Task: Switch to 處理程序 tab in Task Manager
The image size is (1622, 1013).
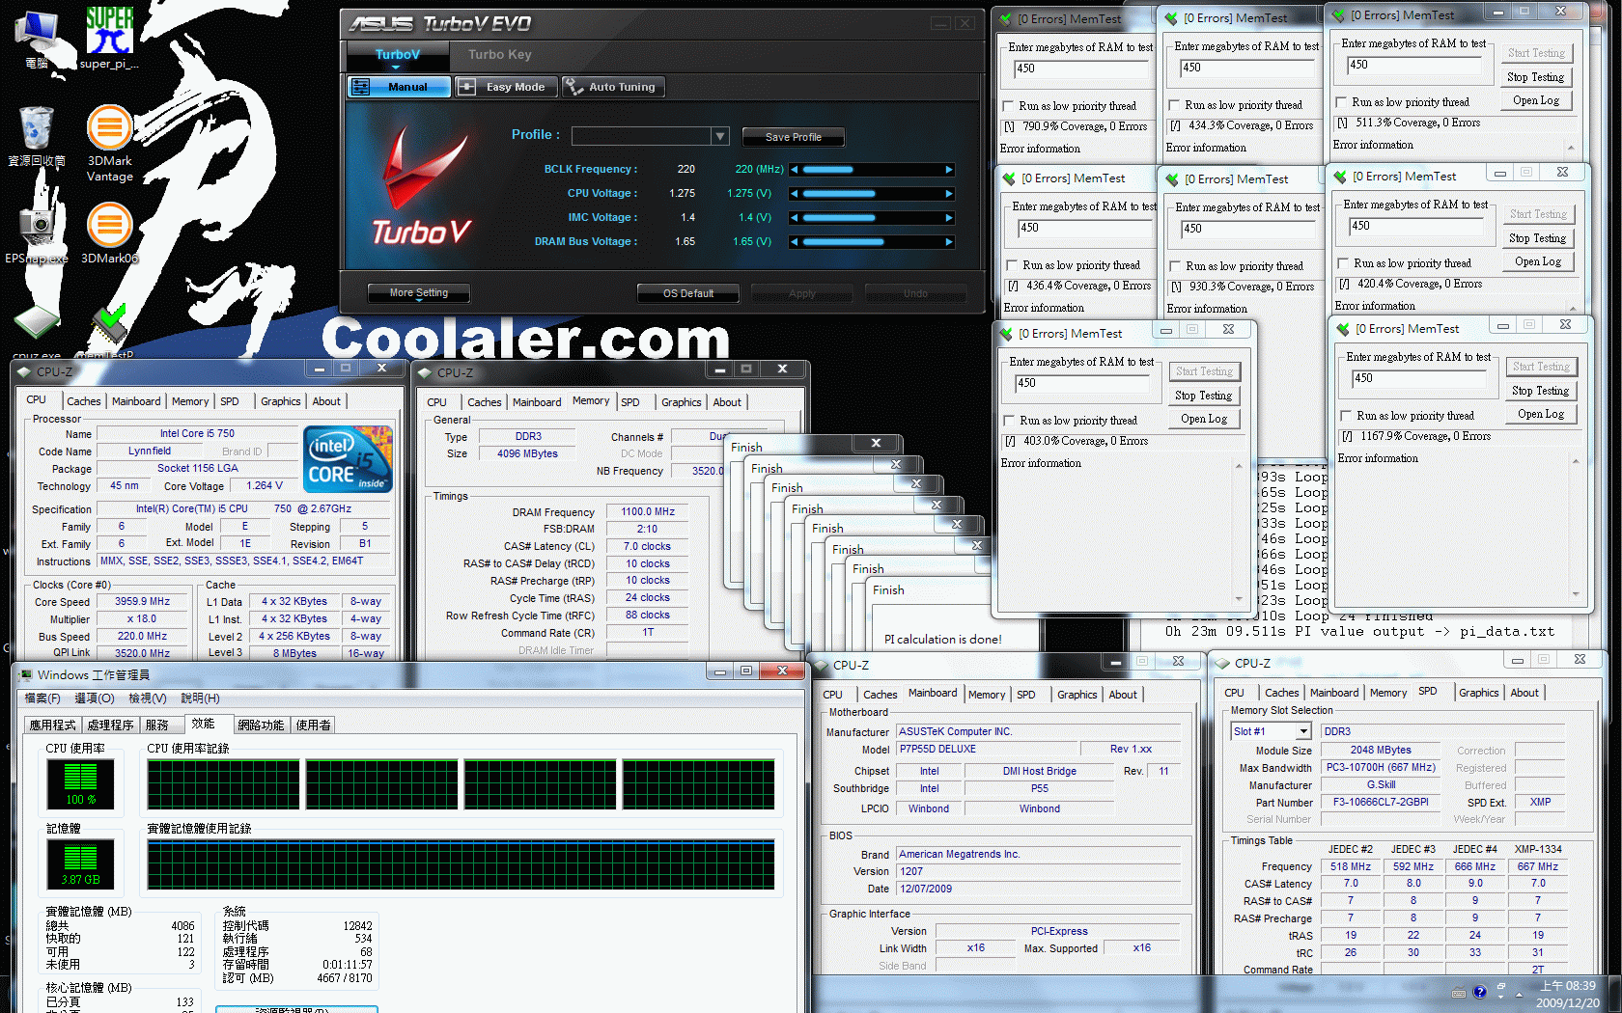Action: 110,725
